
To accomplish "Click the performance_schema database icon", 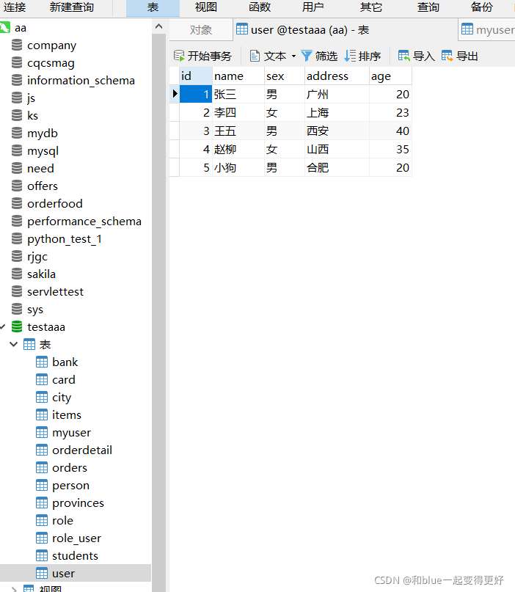I will pyautogui.click(x=17, y=222).
